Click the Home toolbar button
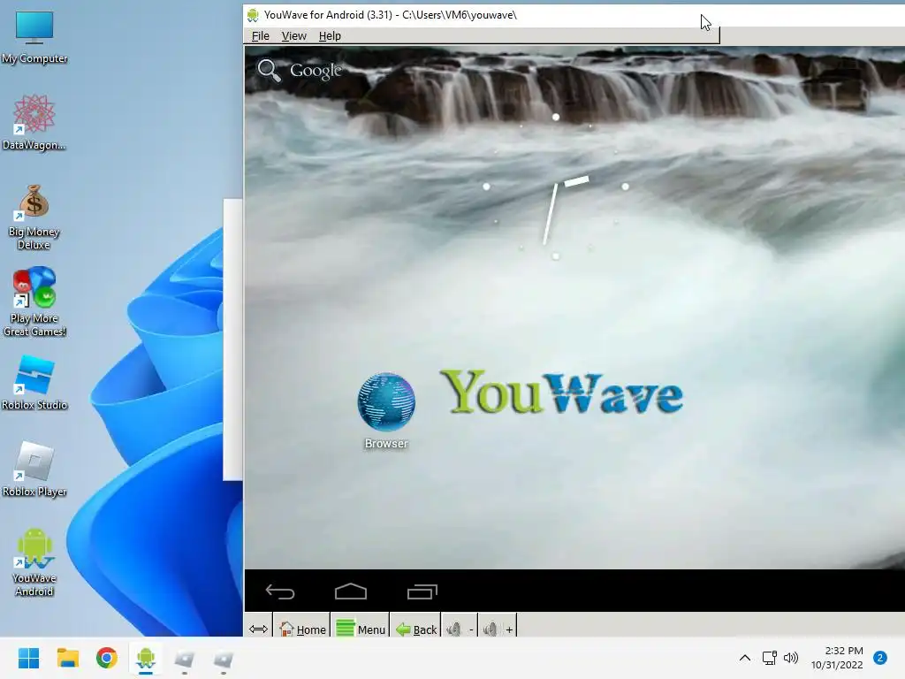 click(302, 629)
